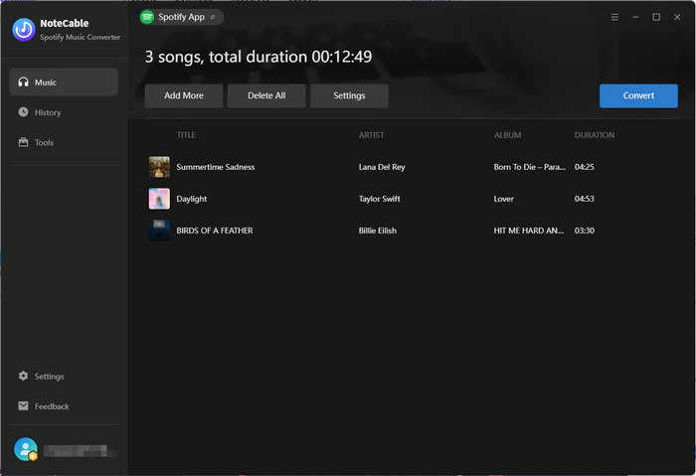Viewport: 696px width, 476px height.
Task: Click the Add More button
Action: pos(184,95)
